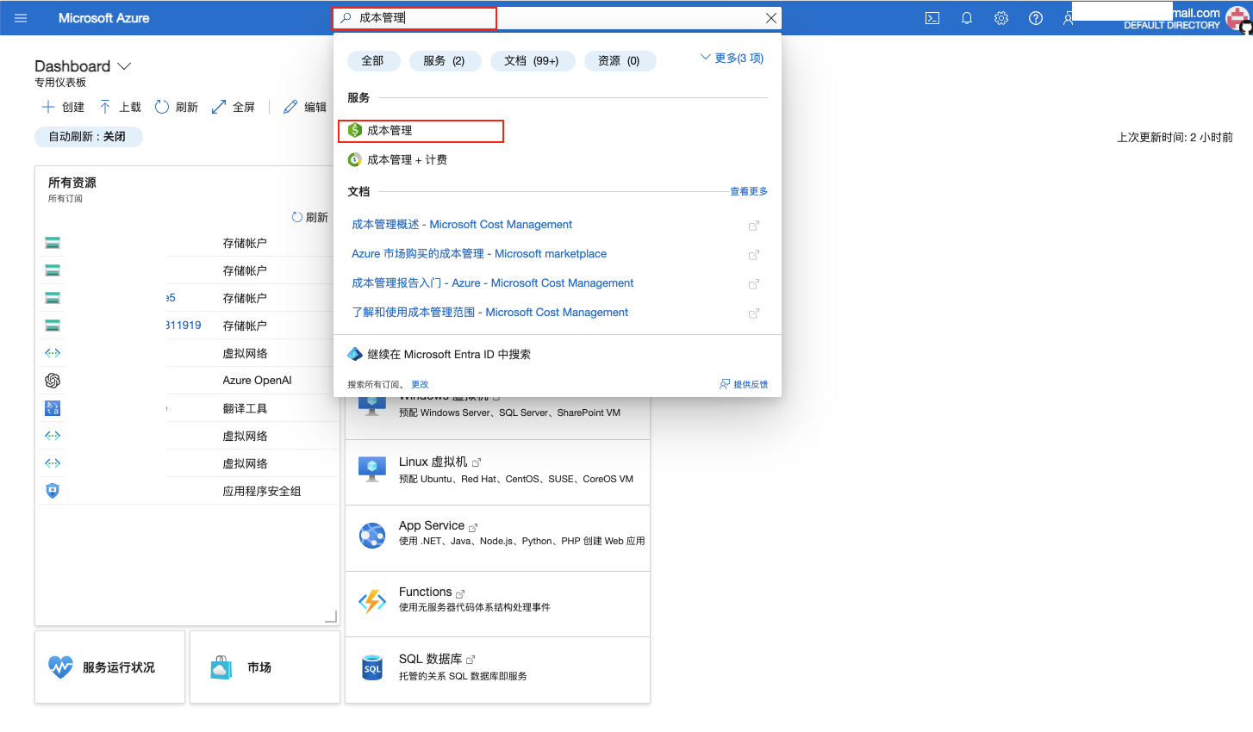The width and height of the screenshot is (1253, 732).
Task: Open 成本管理 + 计费 service result
Action: click(407, 160)
